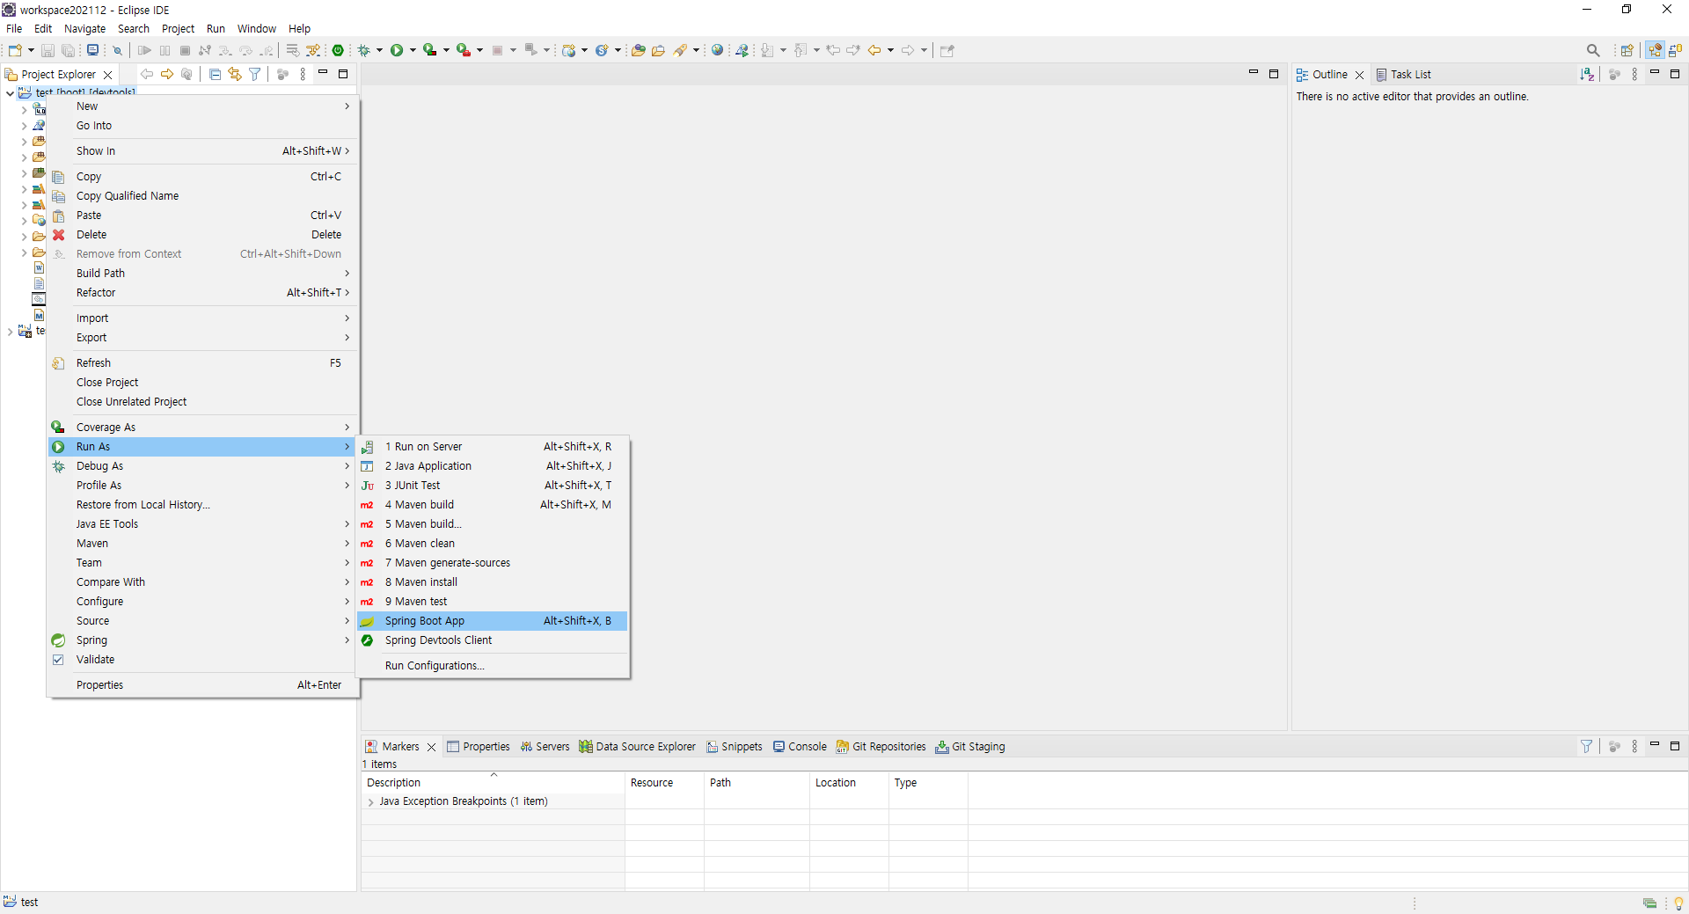1689x914 pixels.
Task: Switch to the Git Staging tab
Action: (x=969, y=746)
